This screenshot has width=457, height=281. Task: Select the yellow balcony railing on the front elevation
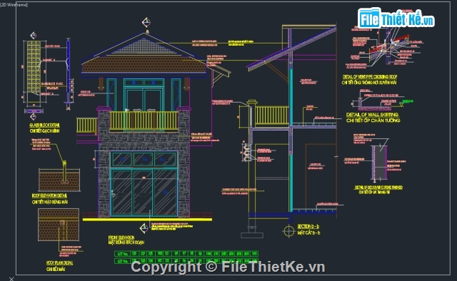144,121
